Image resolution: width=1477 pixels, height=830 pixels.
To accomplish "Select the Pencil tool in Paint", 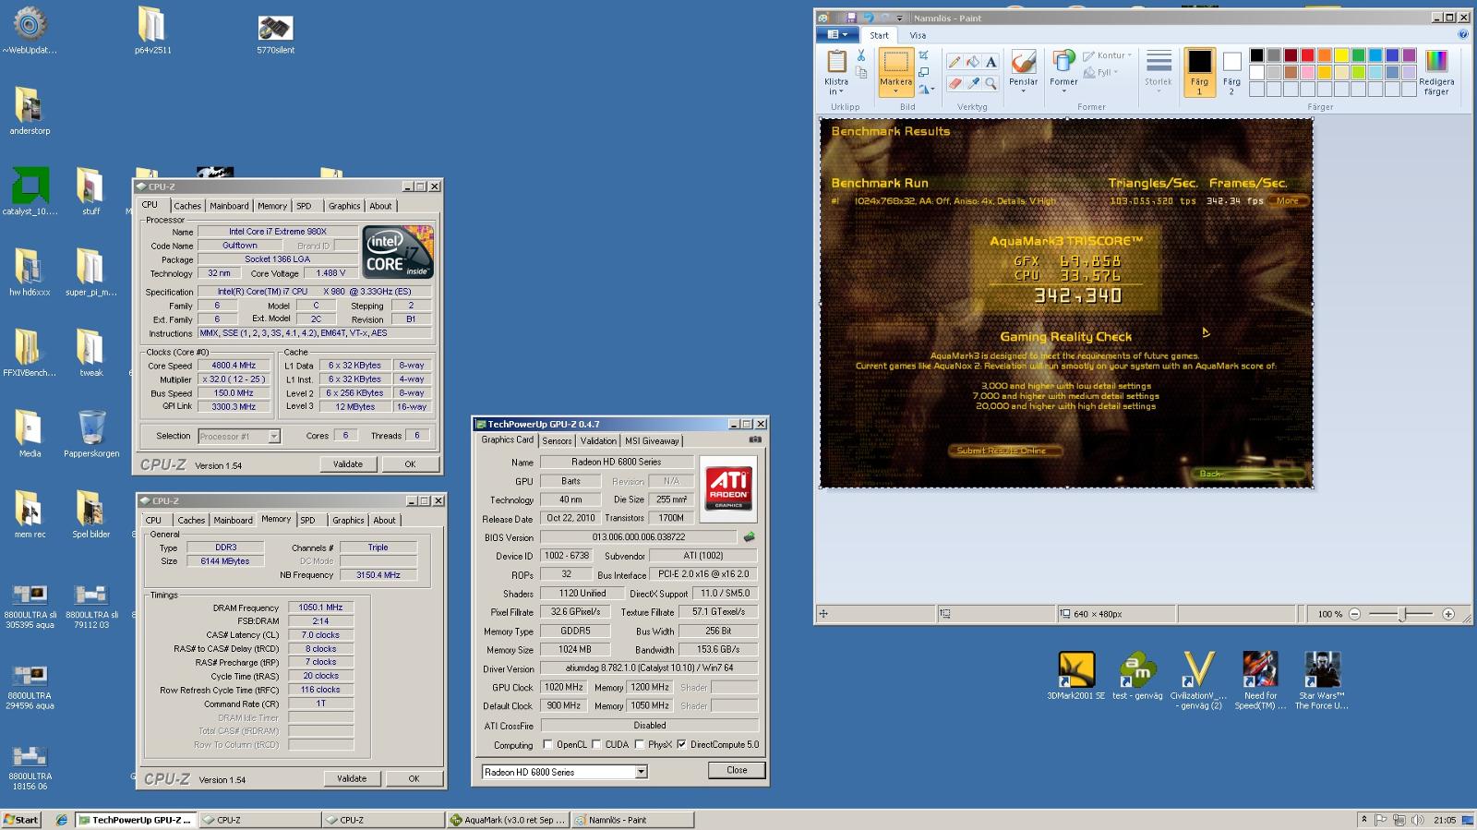I will 955,62.
